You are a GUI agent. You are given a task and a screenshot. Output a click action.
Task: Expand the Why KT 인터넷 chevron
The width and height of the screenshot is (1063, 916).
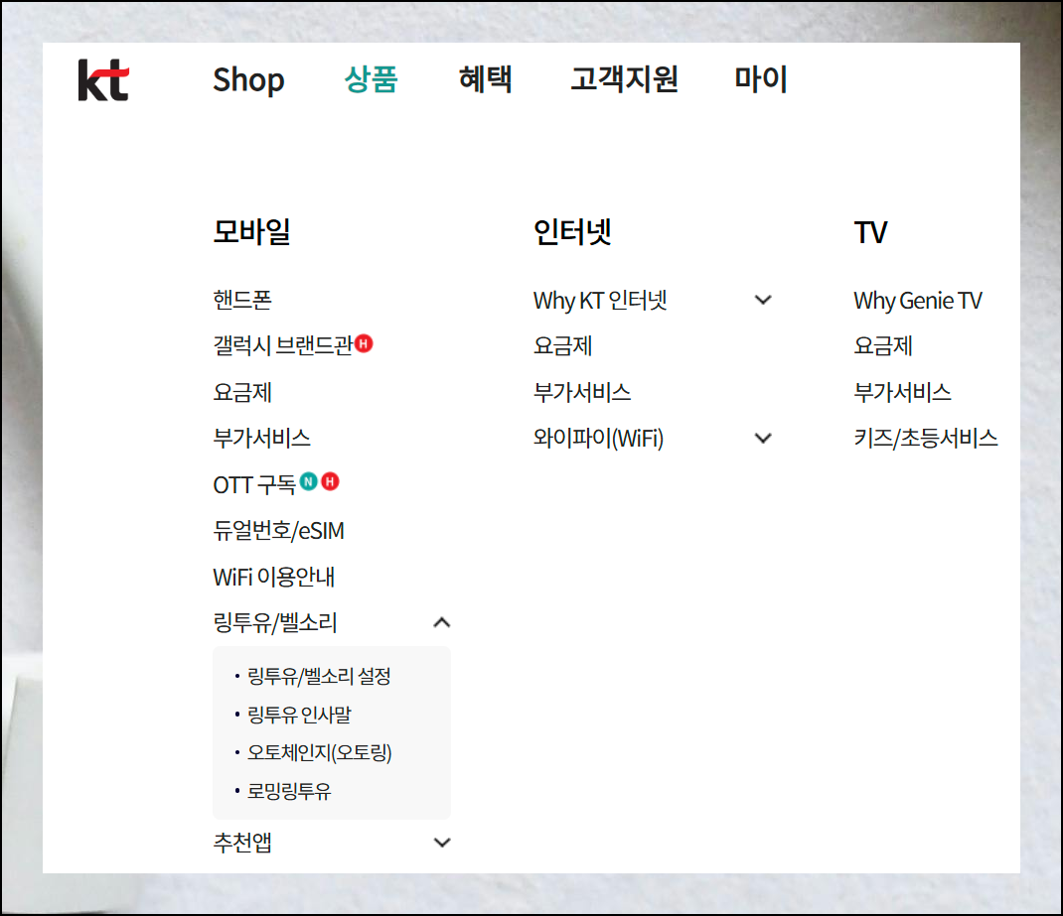(763, 300)
